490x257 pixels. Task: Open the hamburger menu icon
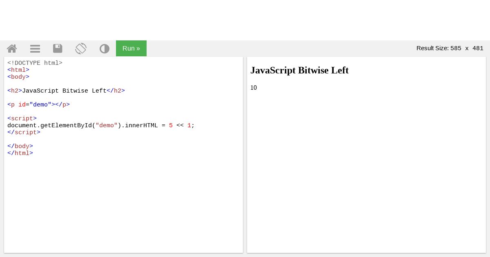[35, 49]
